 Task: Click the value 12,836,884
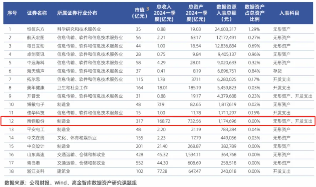226,46
